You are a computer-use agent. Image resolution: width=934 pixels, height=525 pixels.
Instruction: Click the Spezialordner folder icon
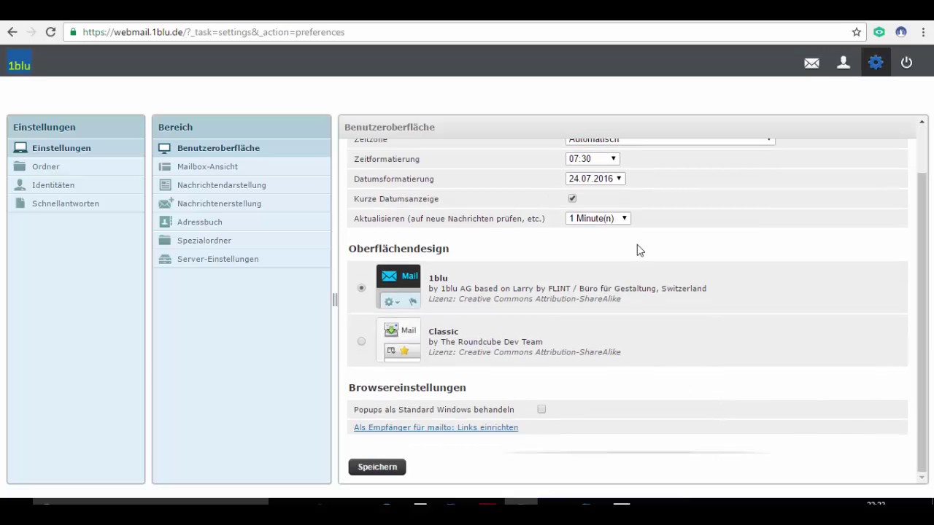tap(165, 240)
